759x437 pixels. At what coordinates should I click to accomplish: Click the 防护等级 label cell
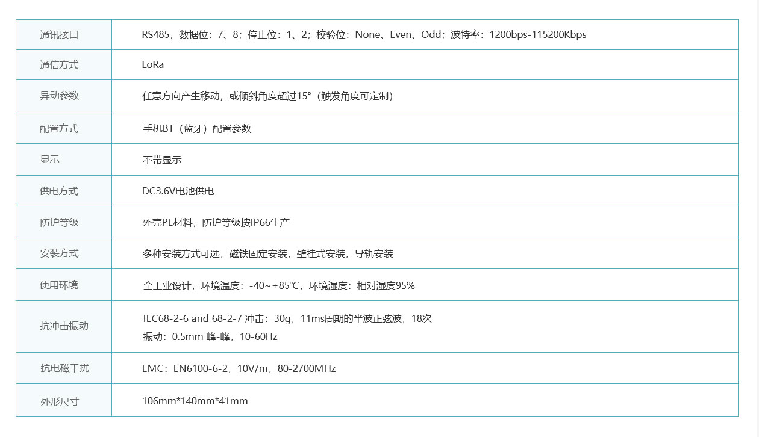(x=59, y=223)
